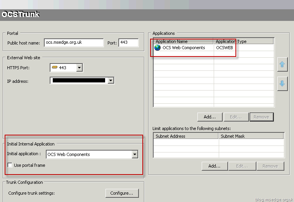The width and height of the screenshot is (294, 202).
Task: Click the OCS Web Components globe icon
Action: [x=157, y=48]
